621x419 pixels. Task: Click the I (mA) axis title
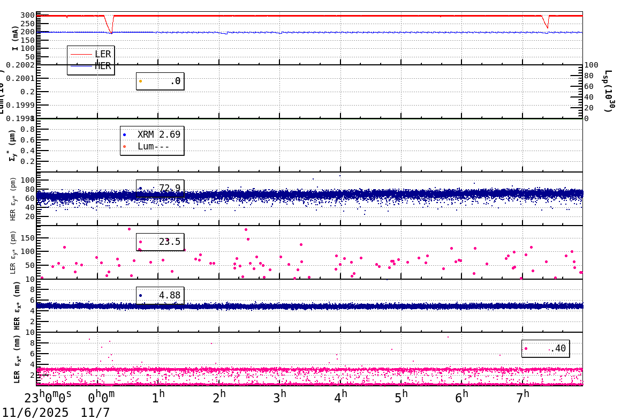15,39
